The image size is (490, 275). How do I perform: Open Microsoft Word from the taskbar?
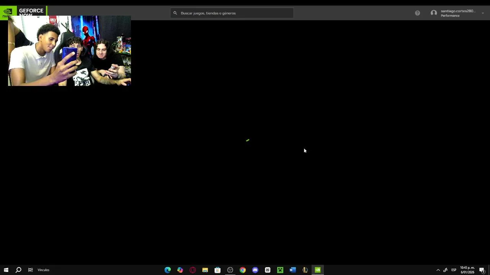pyautogui.click(x=292, y=270)
